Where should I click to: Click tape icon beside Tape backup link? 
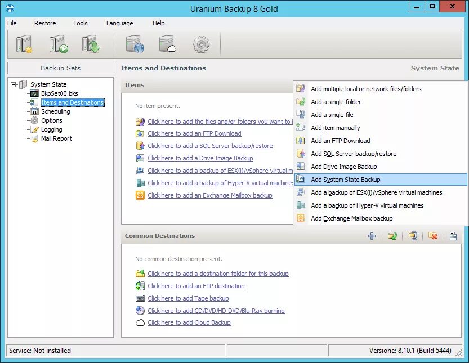point(140,298)
